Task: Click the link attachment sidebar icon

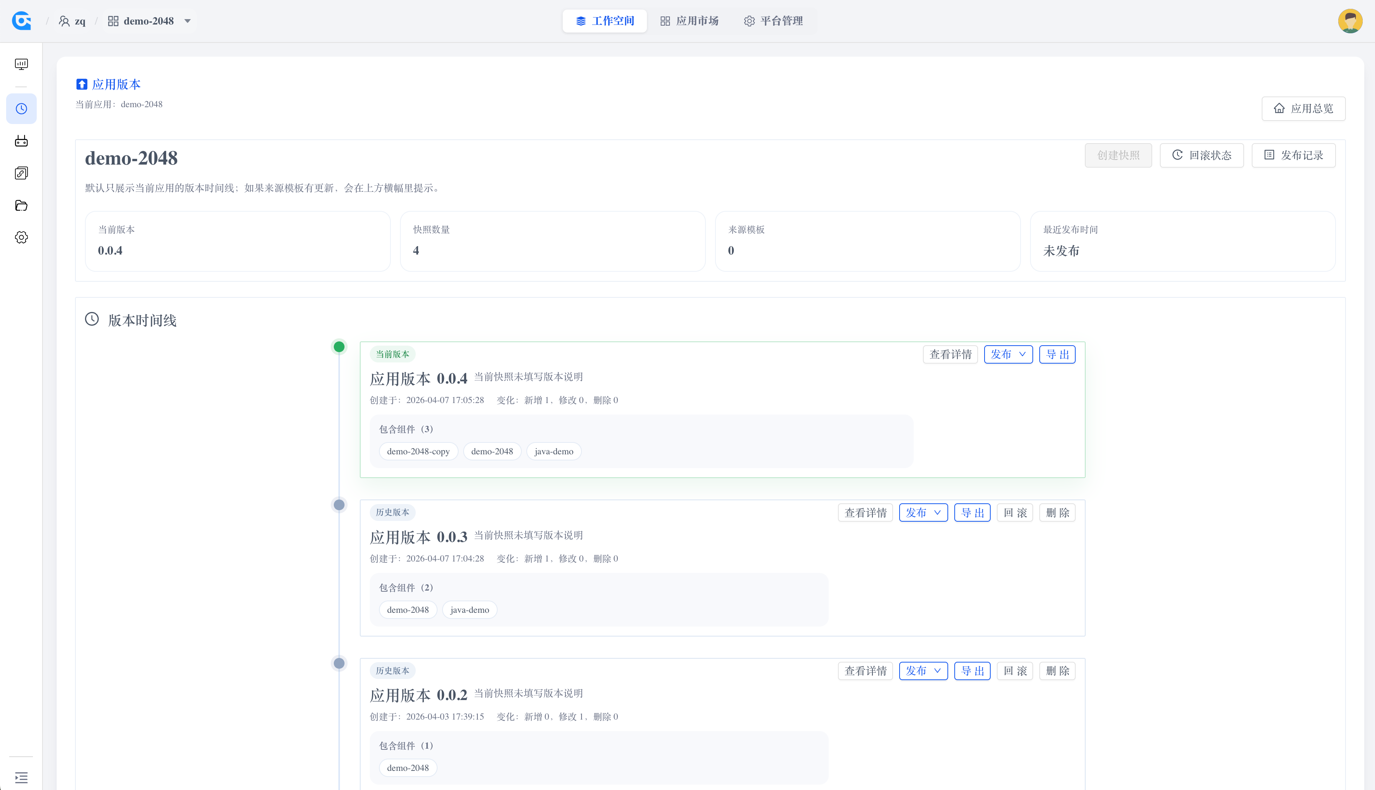Action: [x=21, y=173]
